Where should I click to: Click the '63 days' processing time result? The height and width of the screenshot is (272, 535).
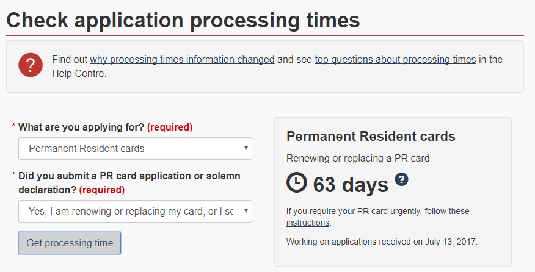click(350, 184)
